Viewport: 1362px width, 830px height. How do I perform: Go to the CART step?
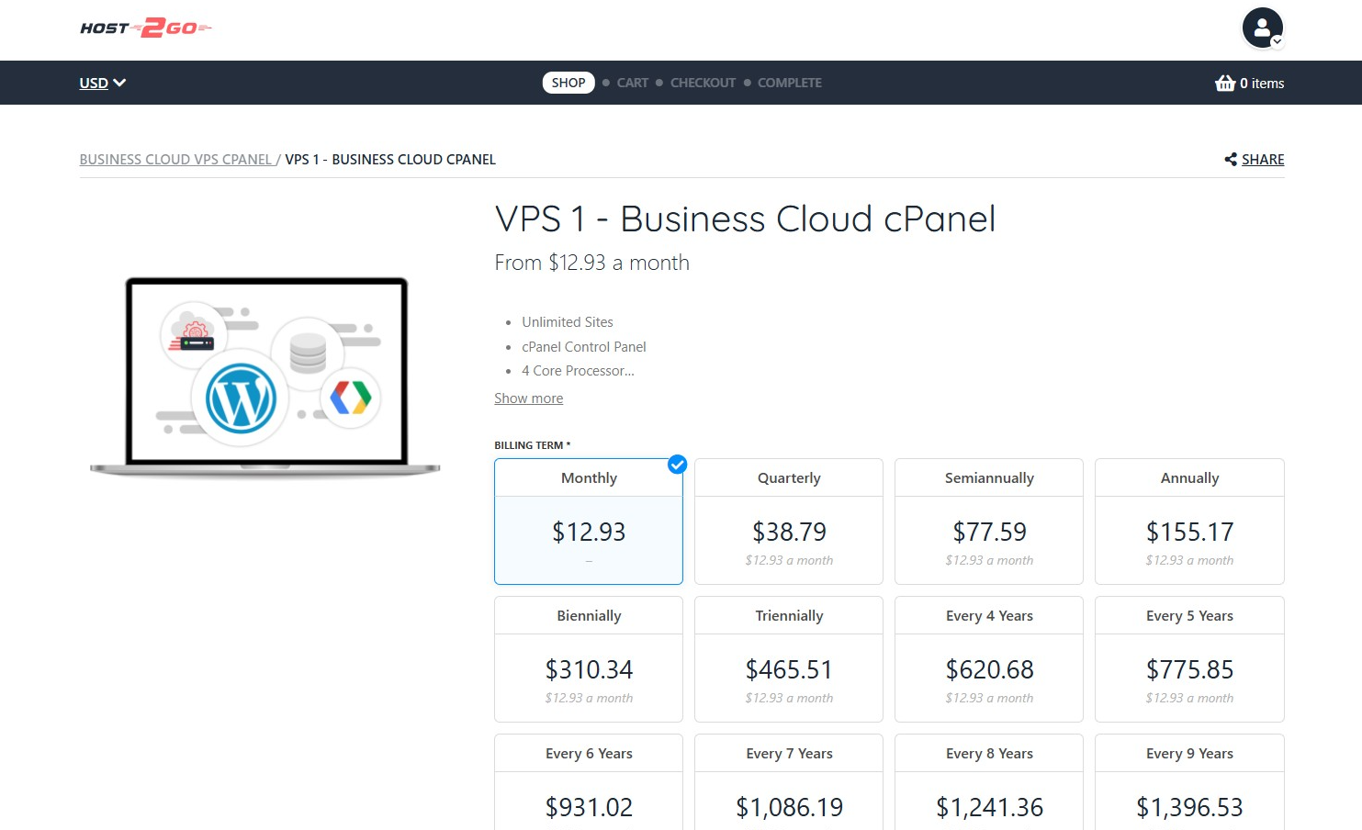click(x=633, y=83)
